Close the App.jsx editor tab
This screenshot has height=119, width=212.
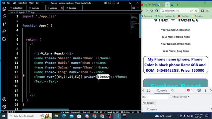pyautogui.click(x=62, y=8)
